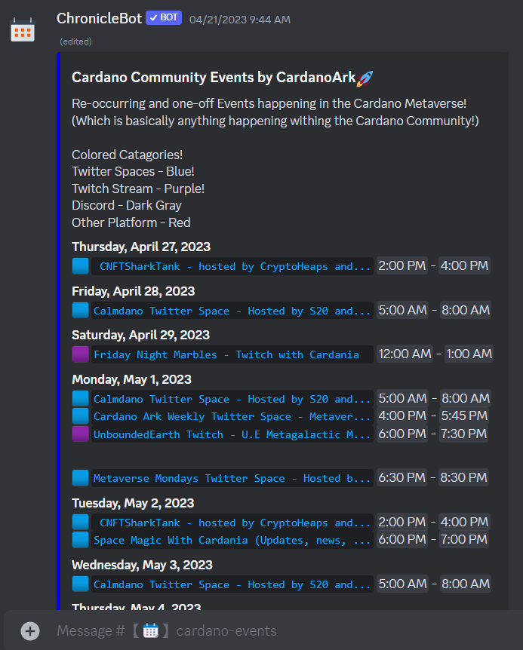Open CNFTSharkTank event under Thursday, April 27
Image resolution: width=523 pixels, height=650 pixels.
[x=232, y=266]
